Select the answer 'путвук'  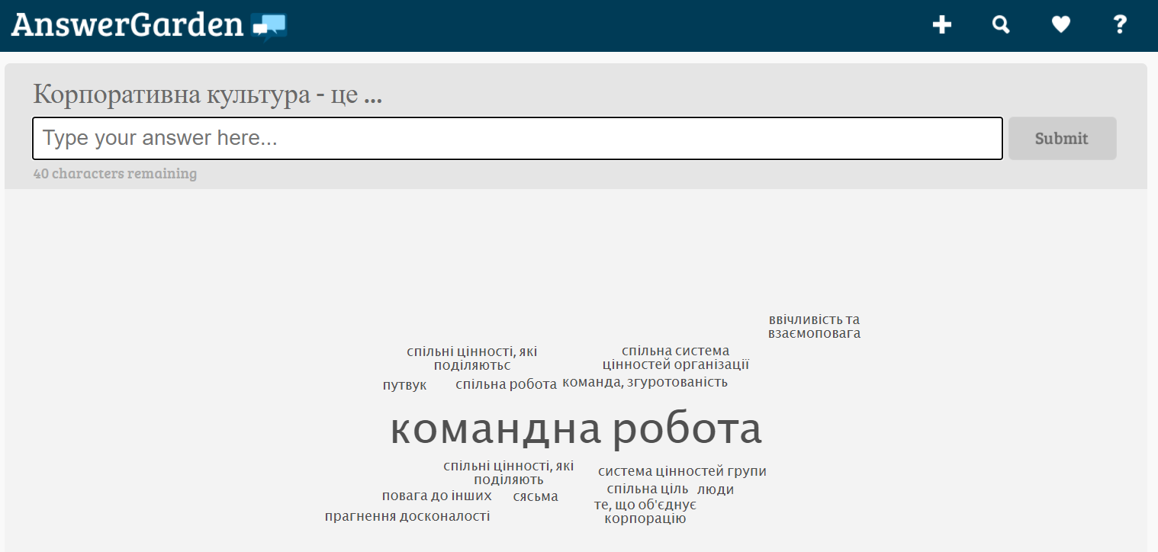pyautogui.click(x=404, y=385)
